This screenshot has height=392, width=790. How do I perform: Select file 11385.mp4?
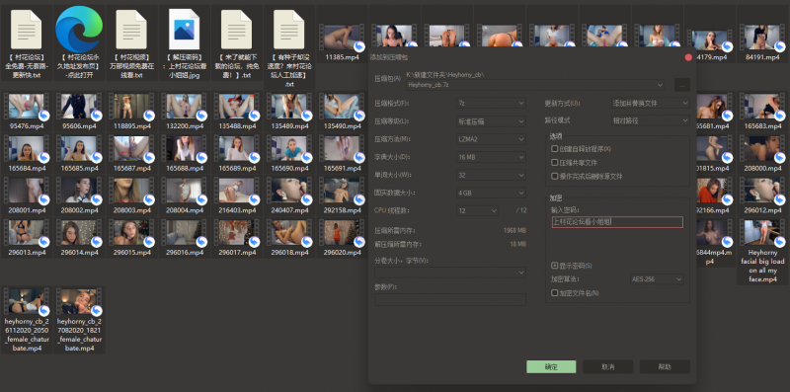tap(342, 43)
